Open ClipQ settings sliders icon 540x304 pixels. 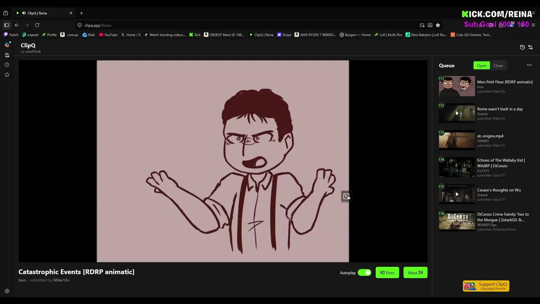(530, 47)
